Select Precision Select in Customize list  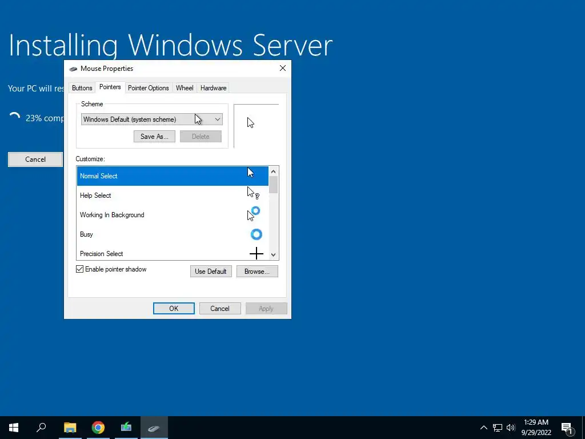[173, 253]
